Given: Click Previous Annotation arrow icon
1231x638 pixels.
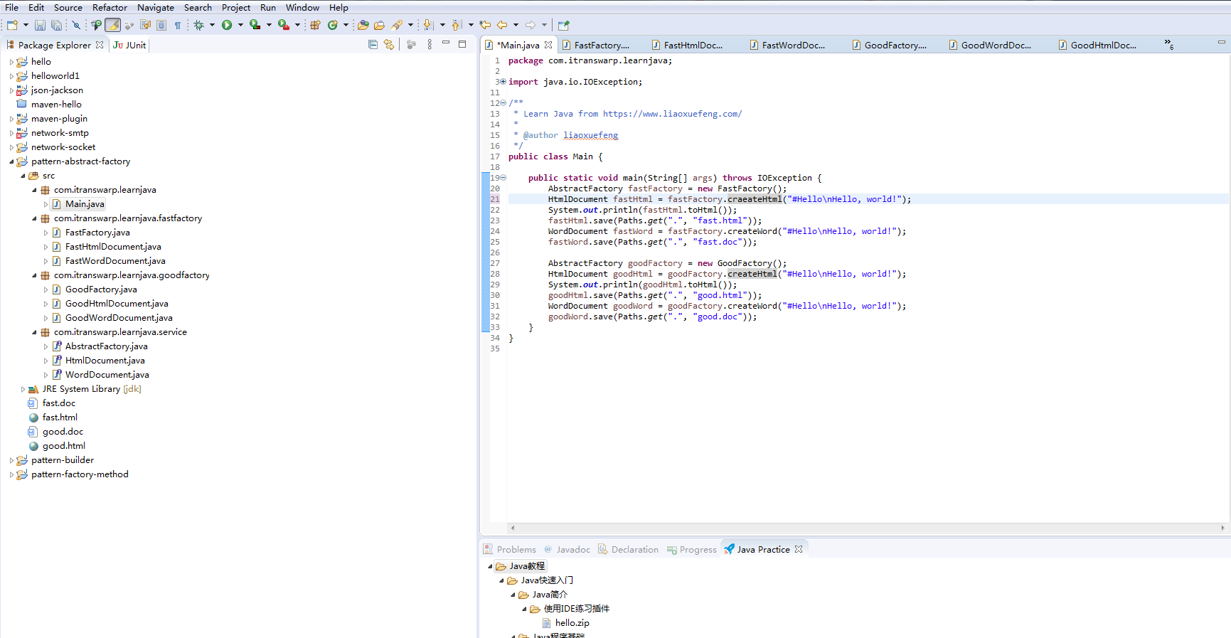Looking at the screenshot, I should click(x=456, y=25).
